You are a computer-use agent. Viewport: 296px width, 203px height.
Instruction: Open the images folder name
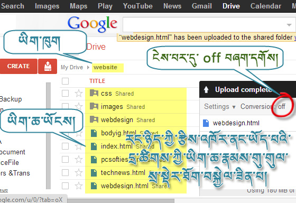pos(112,107)
